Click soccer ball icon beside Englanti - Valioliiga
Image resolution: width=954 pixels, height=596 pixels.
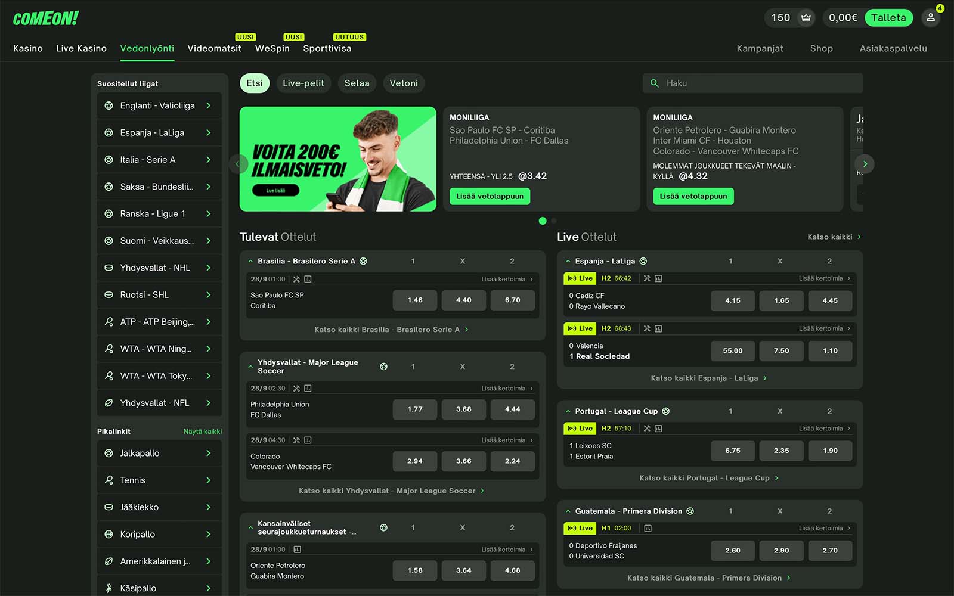point(109,105)
